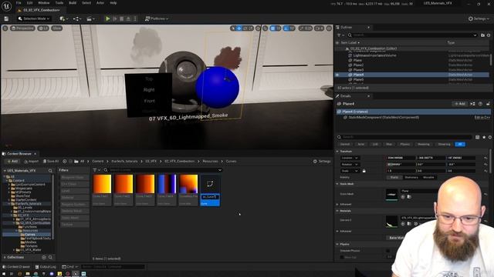Open the Build menu

tap(73, 3)
